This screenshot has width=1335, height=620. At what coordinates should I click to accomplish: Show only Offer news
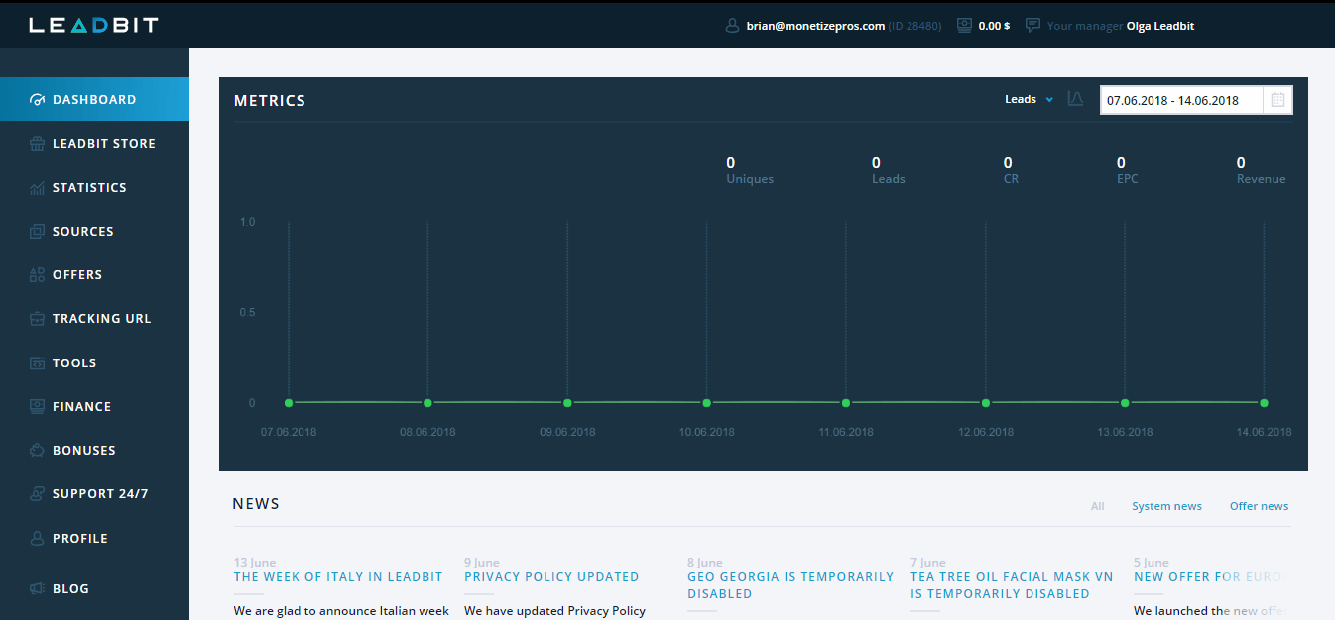click(x=1259, y=506)
